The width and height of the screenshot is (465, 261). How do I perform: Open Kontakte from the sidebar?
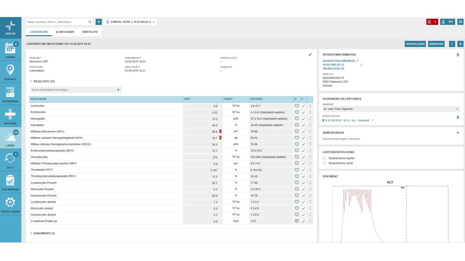pyautogui.click(x=11, y=72)
